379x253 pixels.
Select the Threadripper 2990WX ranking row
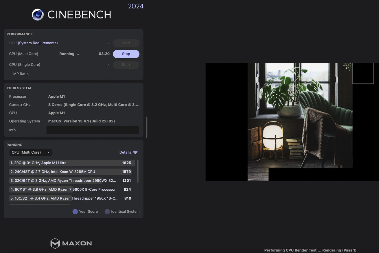click(72, 181)
